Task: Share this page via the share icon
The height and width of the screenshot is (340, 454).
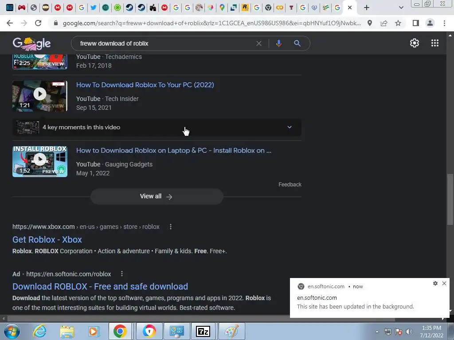Action: click(x=384, y=23)
